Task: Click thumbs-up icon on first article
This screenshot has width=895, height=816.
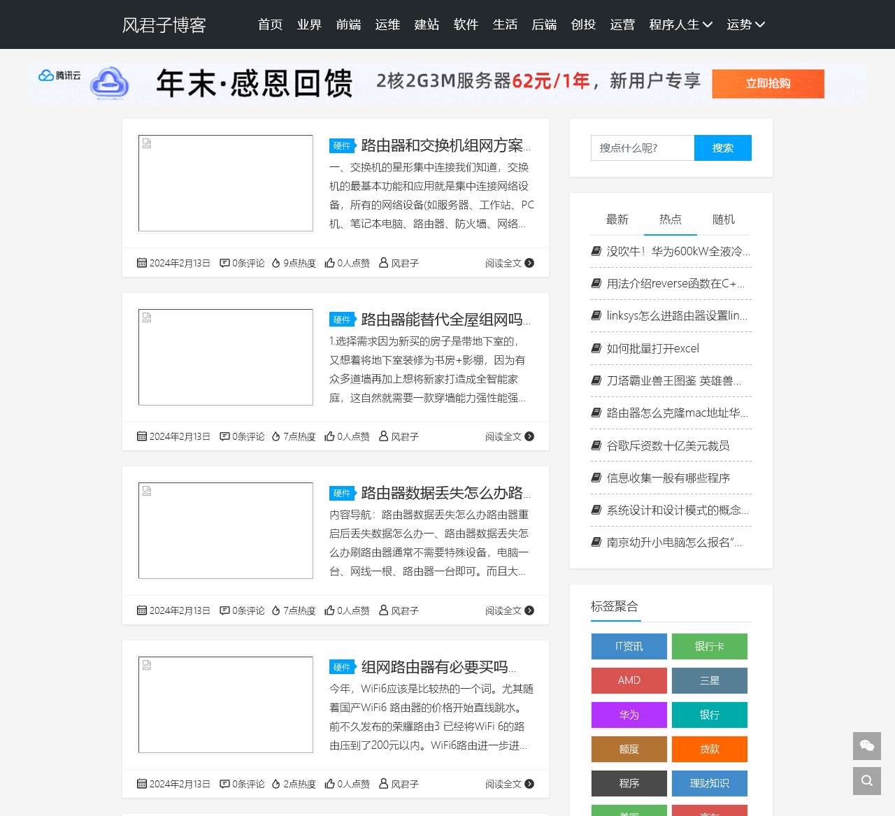Action: pyautogui.click(x=329, y=263)
